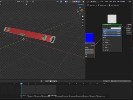133x100 pixels.
Task: Open the object visibility filter dropdown
Action: click(x=58, y=1)
